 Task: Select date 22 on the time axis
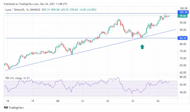pyautogui.click(x=108, y=101)
